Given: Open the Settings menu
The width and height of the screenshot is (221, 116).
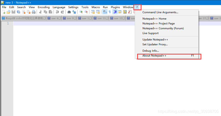Looking at the screenshot, I should [x=73, y=7].
